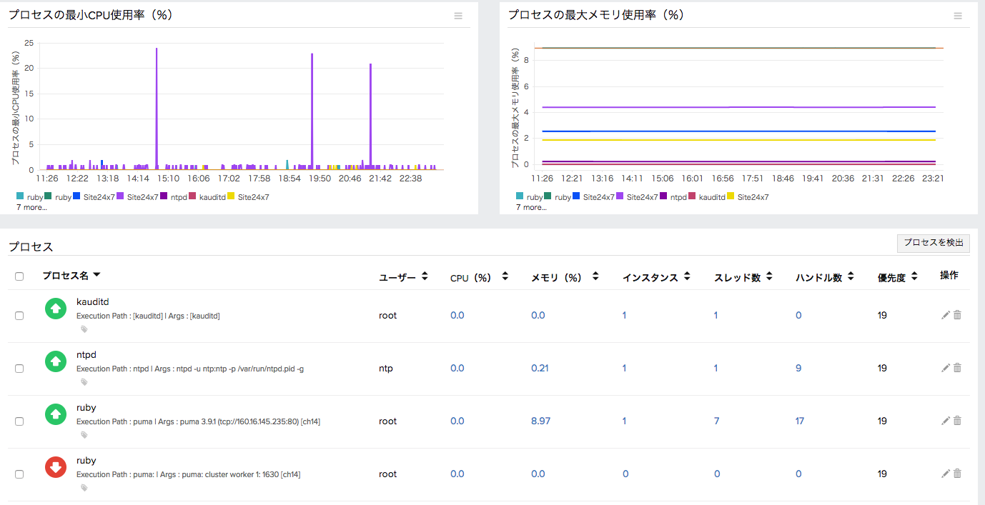This screenshot has height=505, width=985.
Task: Remove the kauditd process via its trash icon
Action: click(957, 314)
